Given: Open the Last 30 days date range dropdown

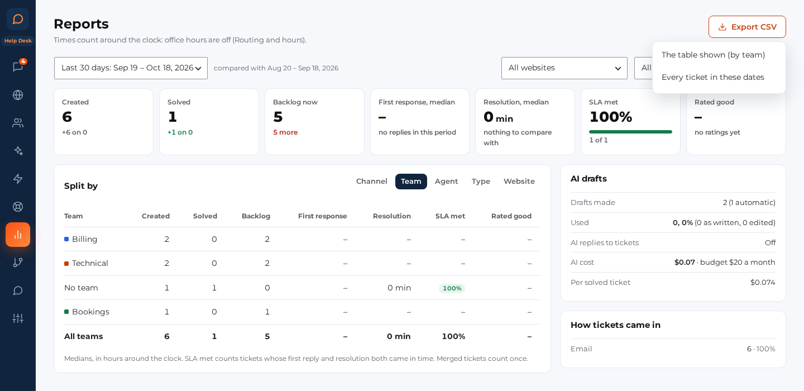Looking at the screenshot, I should coord(131,68).
